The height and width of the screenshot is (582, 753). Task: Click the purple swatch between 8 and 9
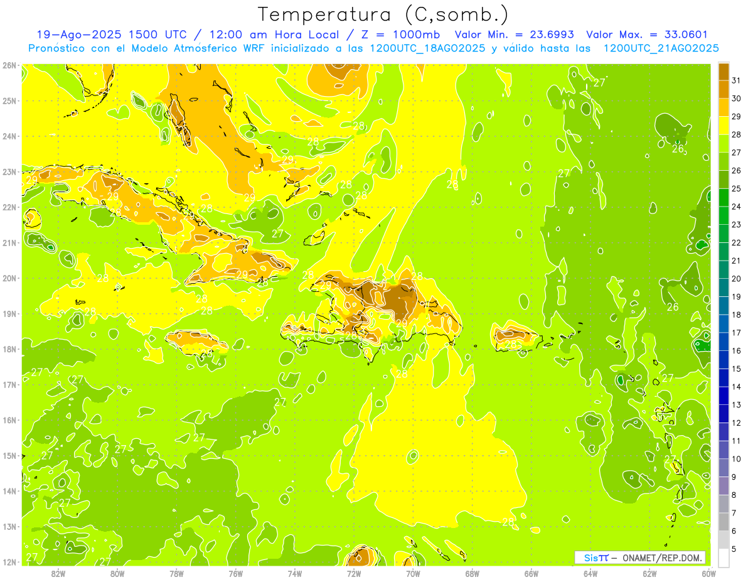(724, 485)
